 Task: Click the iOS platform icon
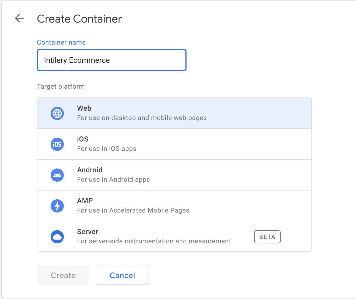57,144
